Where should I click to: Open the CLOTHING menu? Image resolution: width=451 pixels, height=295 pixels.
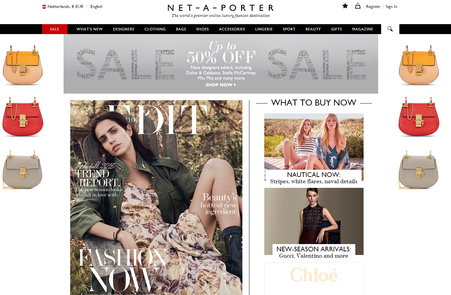pos(155,29)
